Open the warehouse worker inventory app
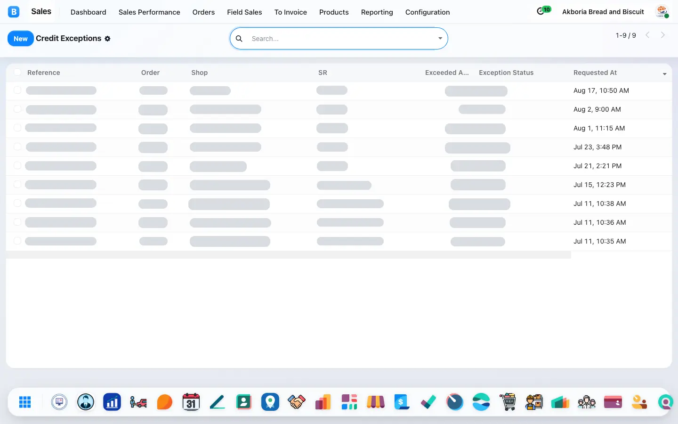The height and width of the screenshot is (424, 678). click(x=534, y=402)
